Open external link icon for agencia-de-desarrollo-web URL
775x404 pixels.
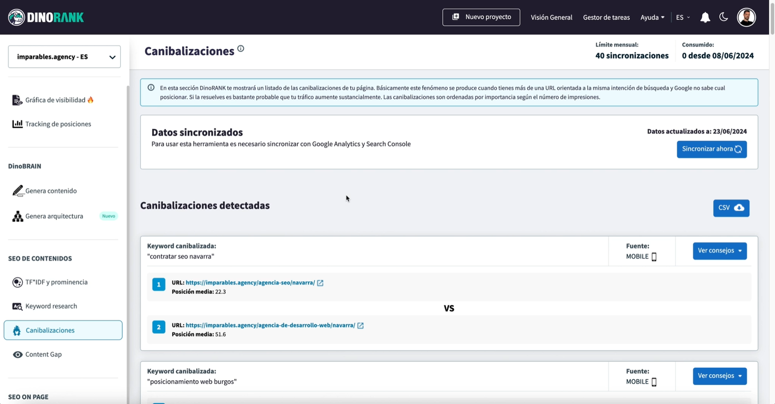click(x=360, y=326)
